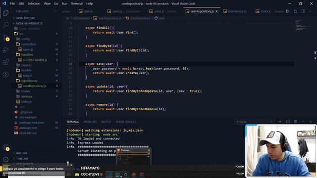The width and height of the screenshot is (317, 178).
Task: Open the Search view in activity bar
Action: tap(5, 25)
